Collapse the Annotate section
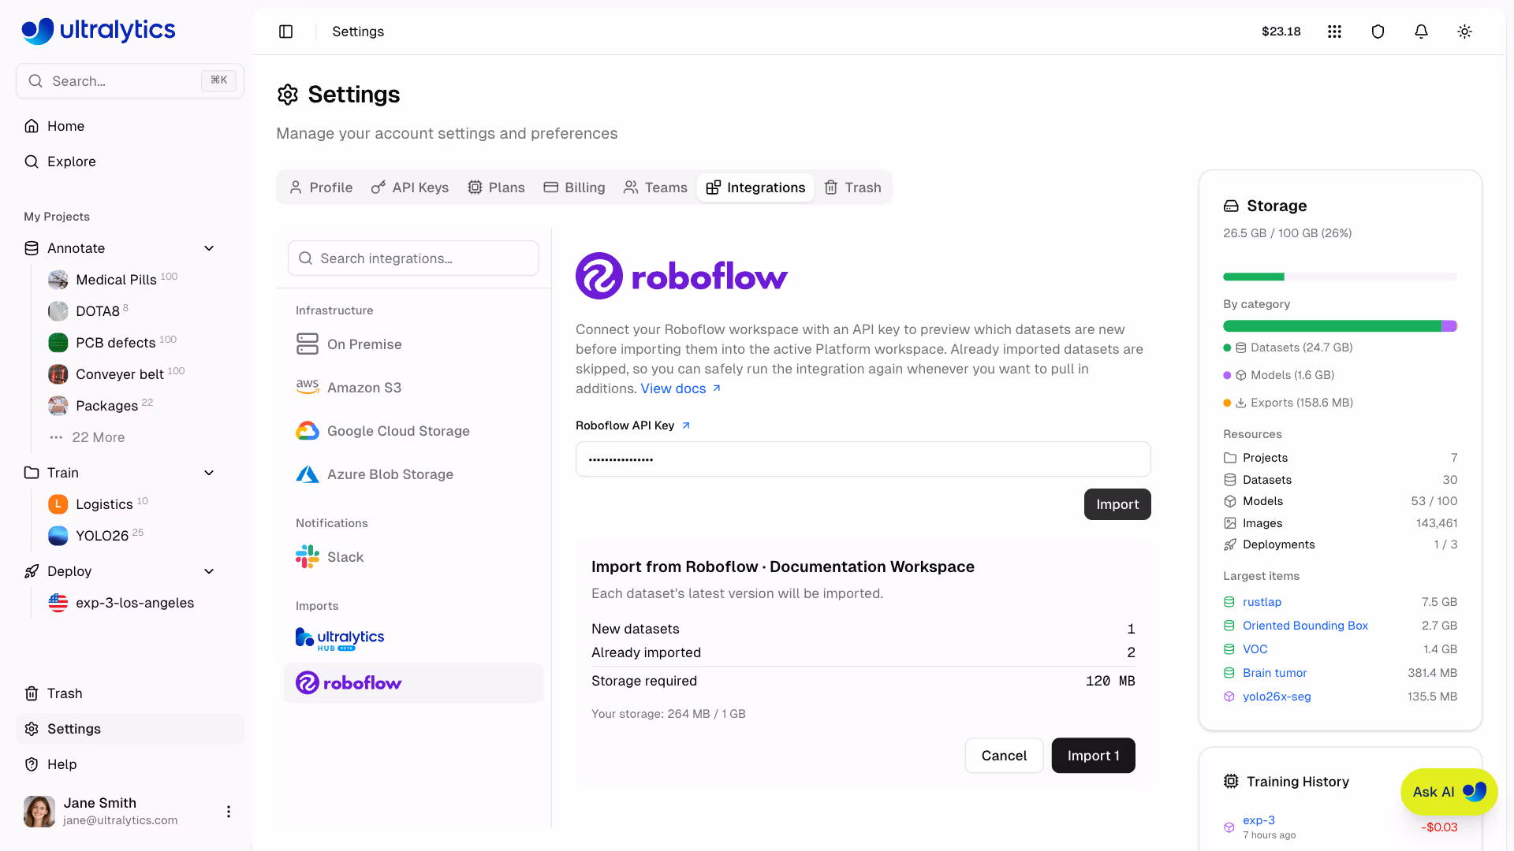 [209, 248]
